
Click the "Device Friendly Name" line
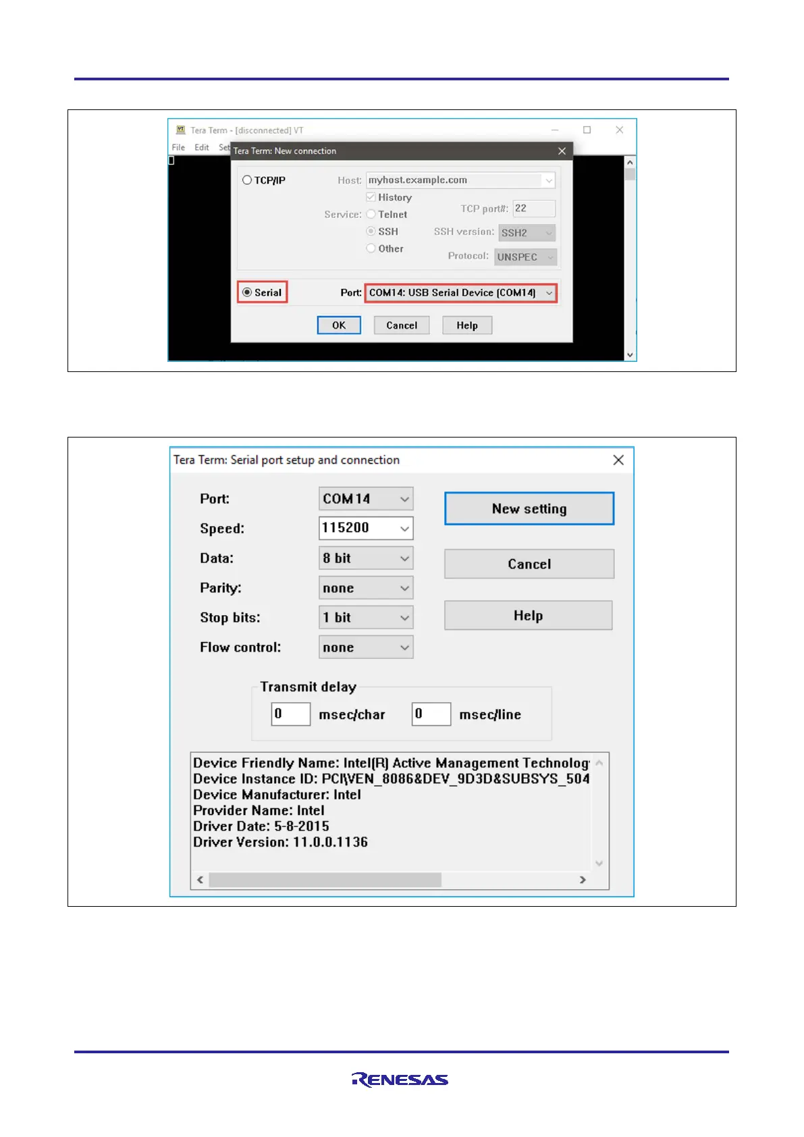(x=392, y=763)
